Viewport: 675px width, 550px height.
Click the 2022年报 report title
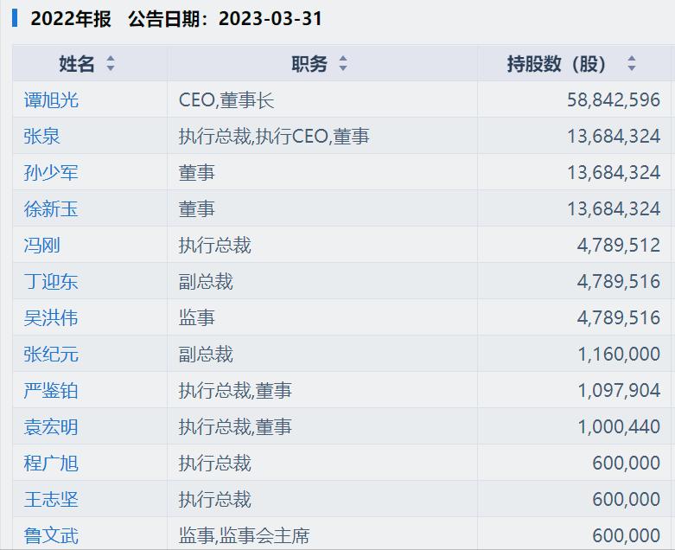(71, 18)
